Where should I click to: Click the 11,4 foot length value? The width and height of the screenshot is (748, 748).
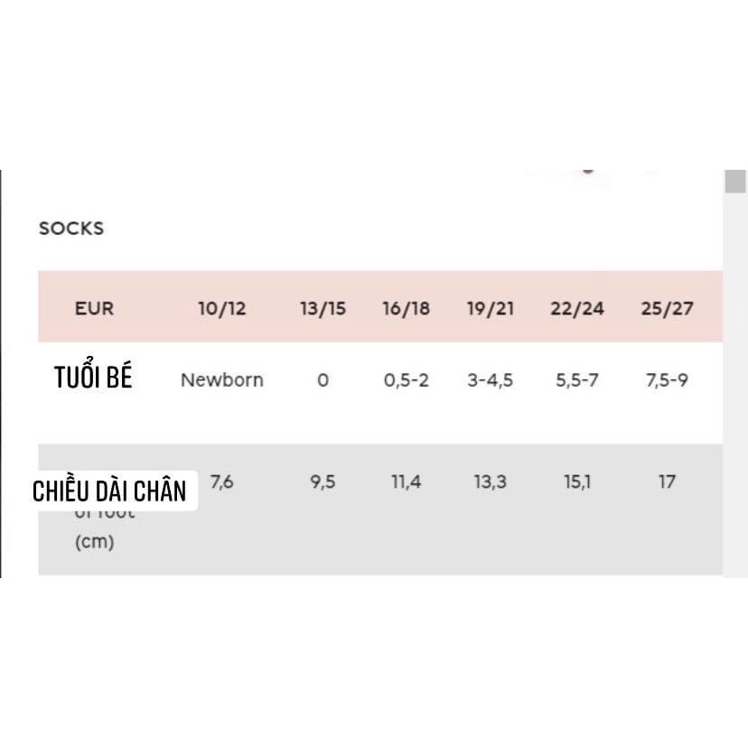[406, 482]
